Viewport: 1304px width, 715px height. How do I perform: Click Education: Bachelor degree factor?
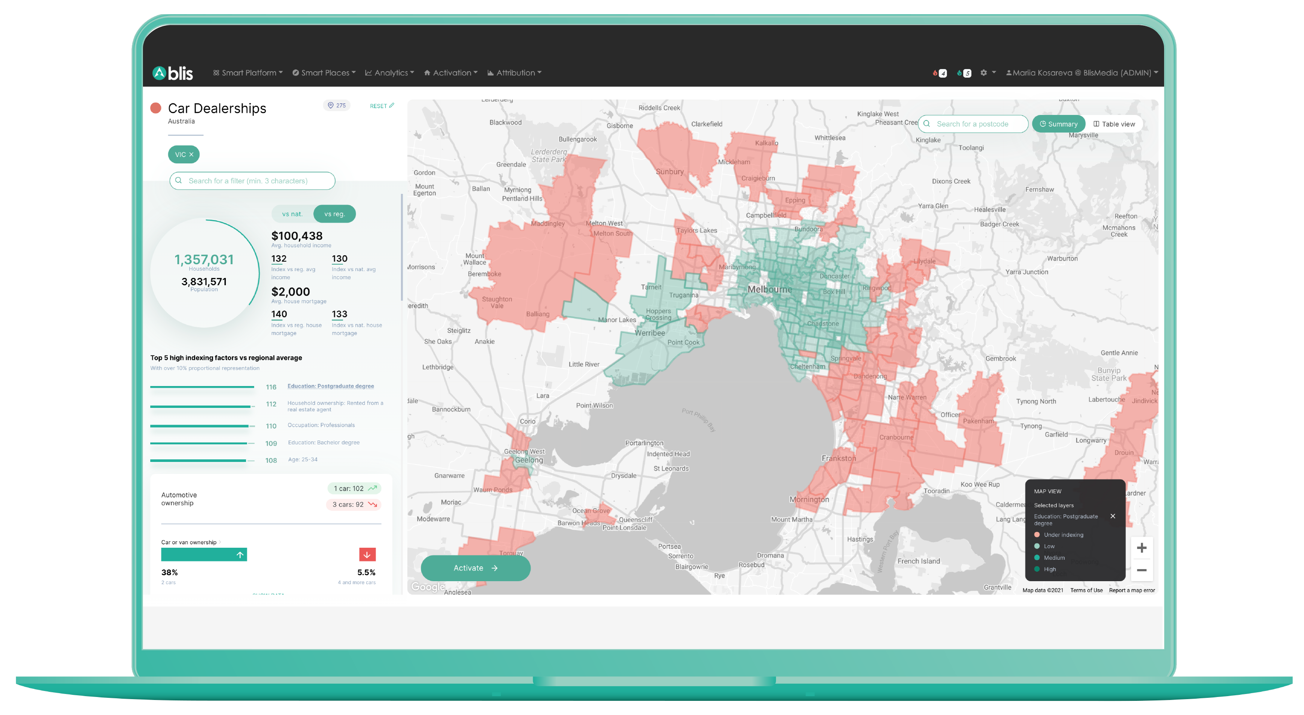pos(324,442)
